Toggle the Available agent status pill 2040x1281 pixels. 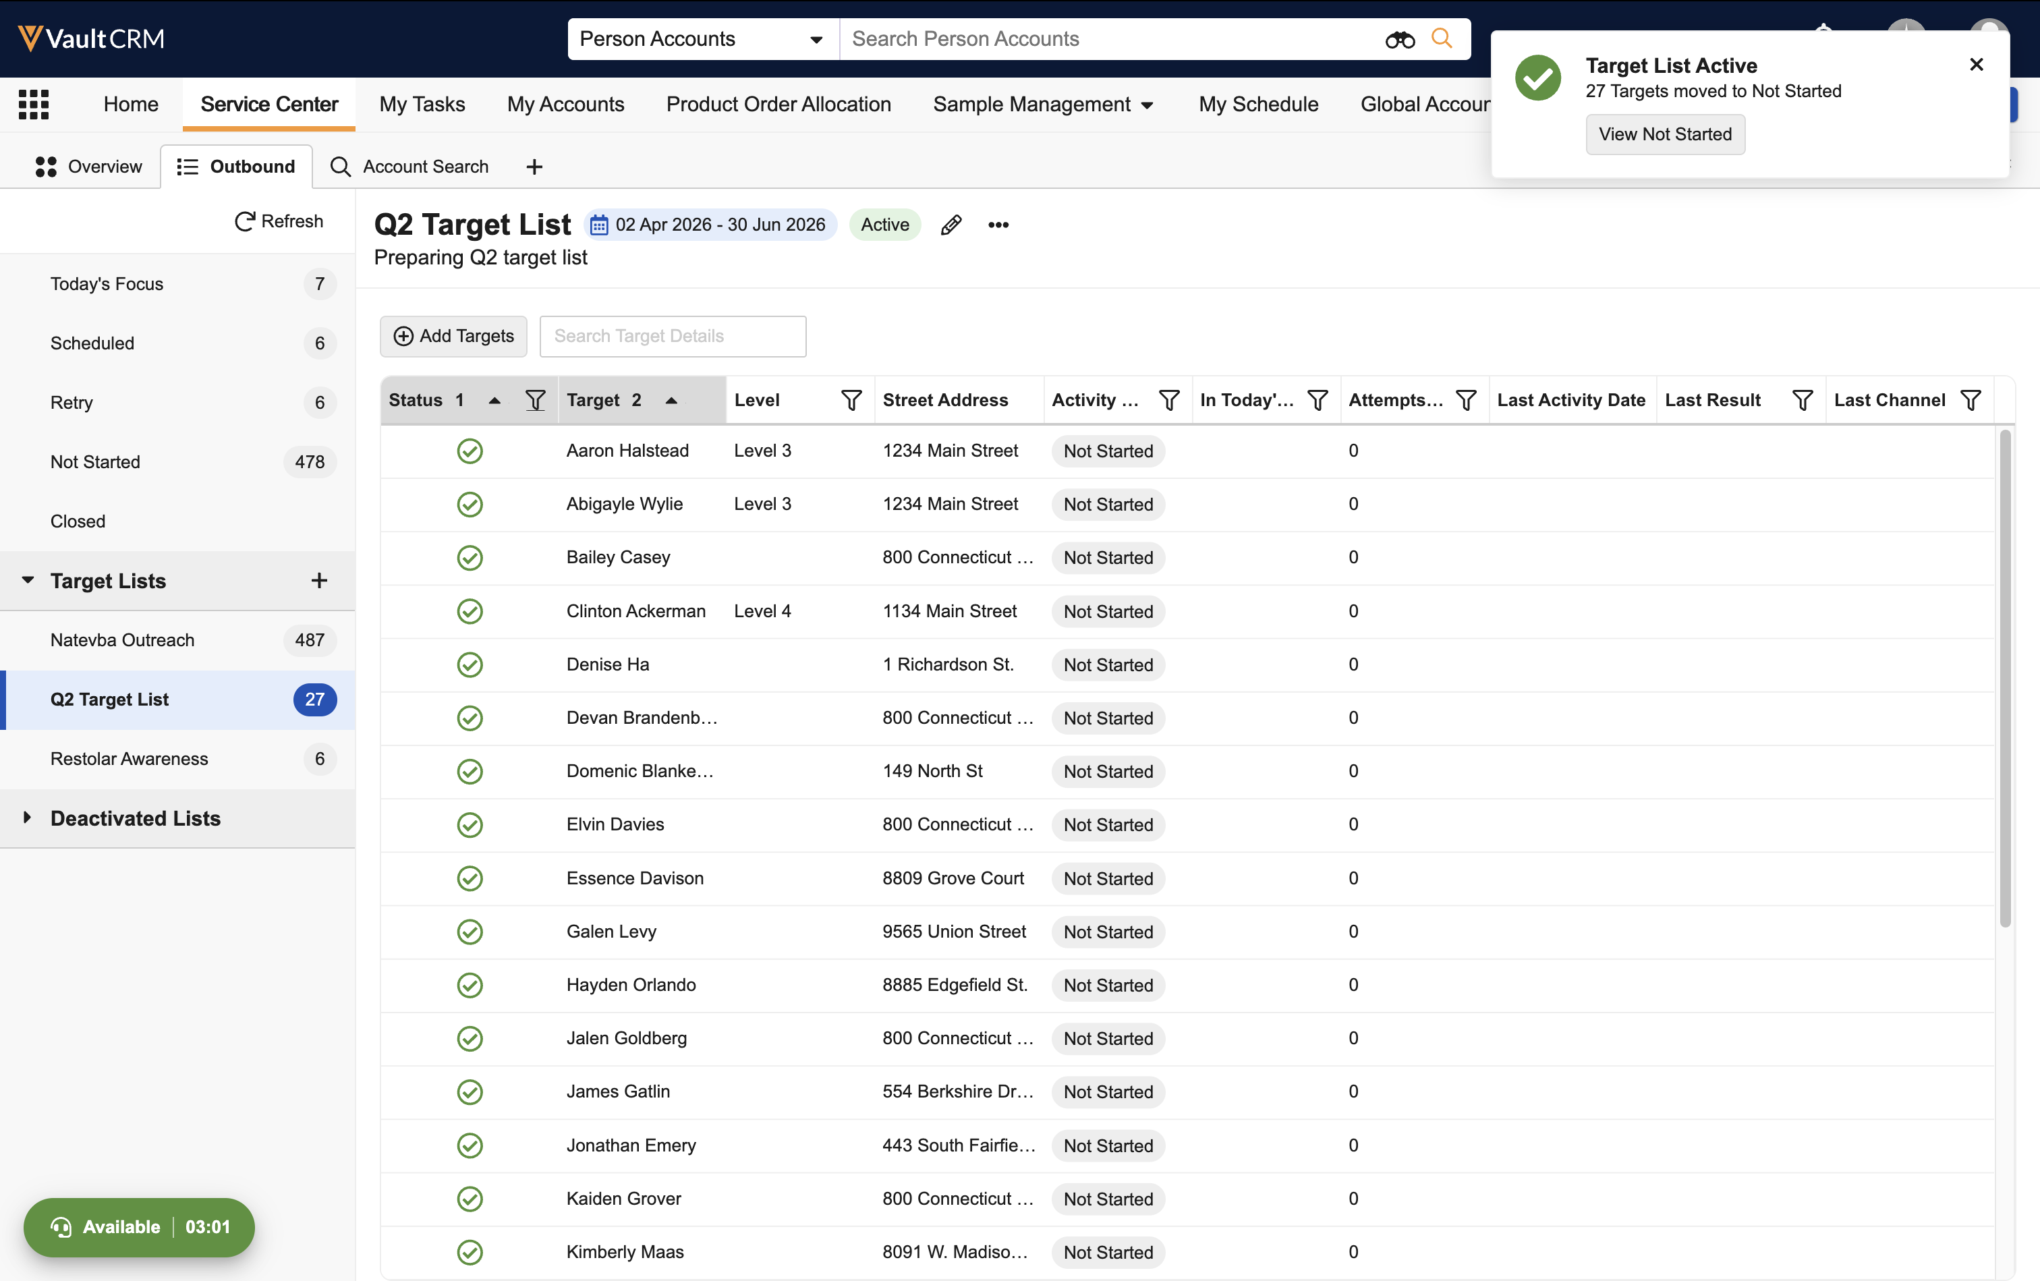[x=139, y=1227]
